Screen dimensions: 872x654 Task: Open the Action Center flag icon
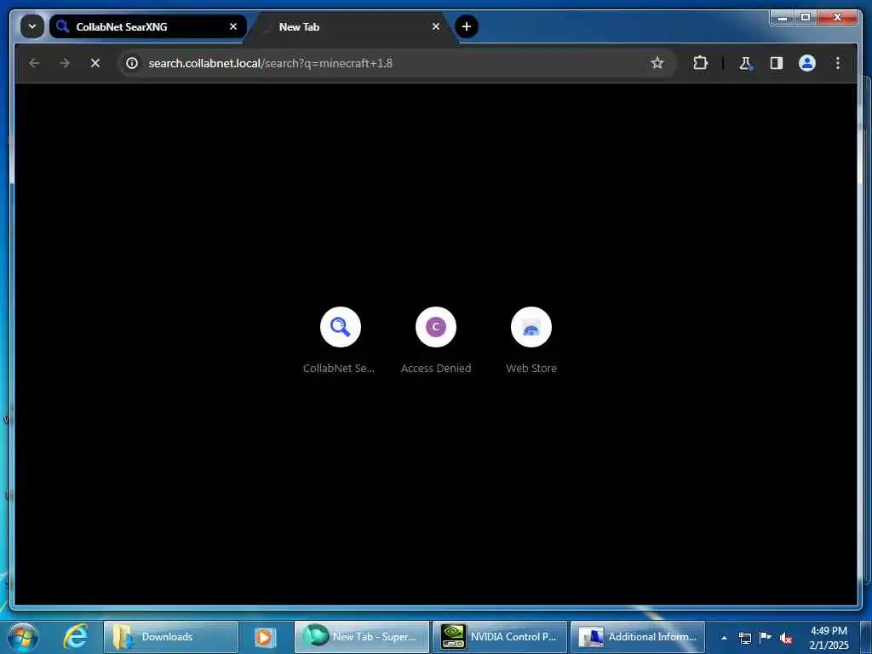coord(766,637)
